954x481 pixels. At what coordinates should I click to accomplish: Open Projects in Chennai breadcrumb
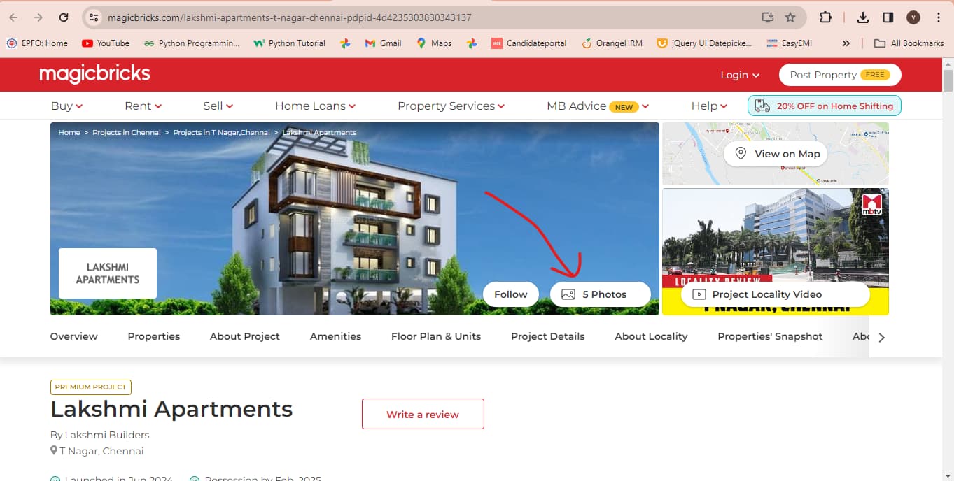tap(127, 132)
